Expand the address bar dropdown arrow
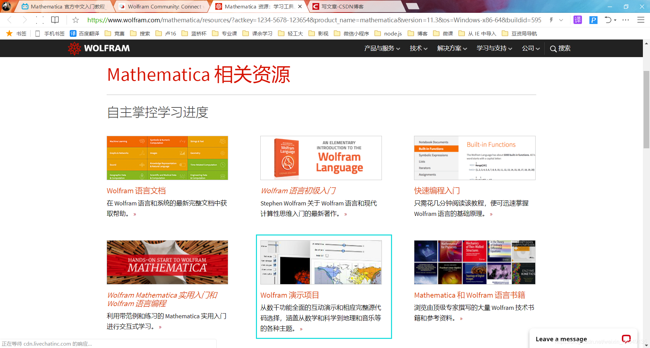The width and height of the screenshot is (650, 348). (561, 20)
